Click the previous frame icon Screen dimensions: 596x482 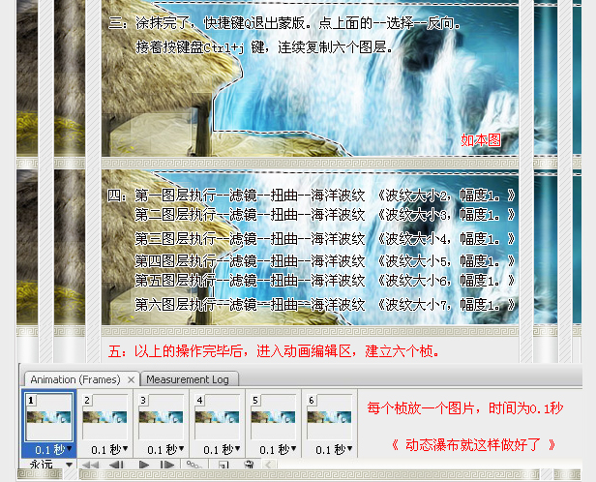pyautogui.click(x=117, y=466)
